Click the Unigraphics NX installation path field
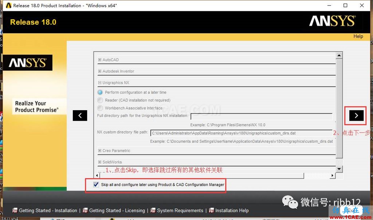The image size is (373, 220). coord(262,116)
